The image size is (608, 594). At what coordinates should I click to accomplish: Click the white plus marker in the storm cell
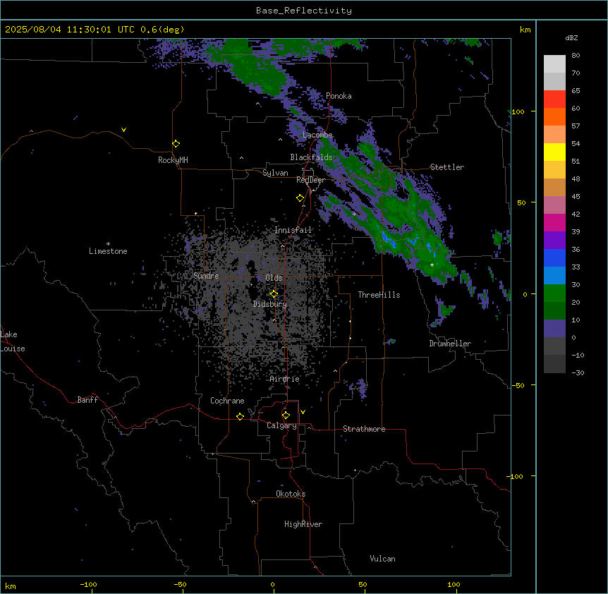pyautogui.click(x=432, y=265)
